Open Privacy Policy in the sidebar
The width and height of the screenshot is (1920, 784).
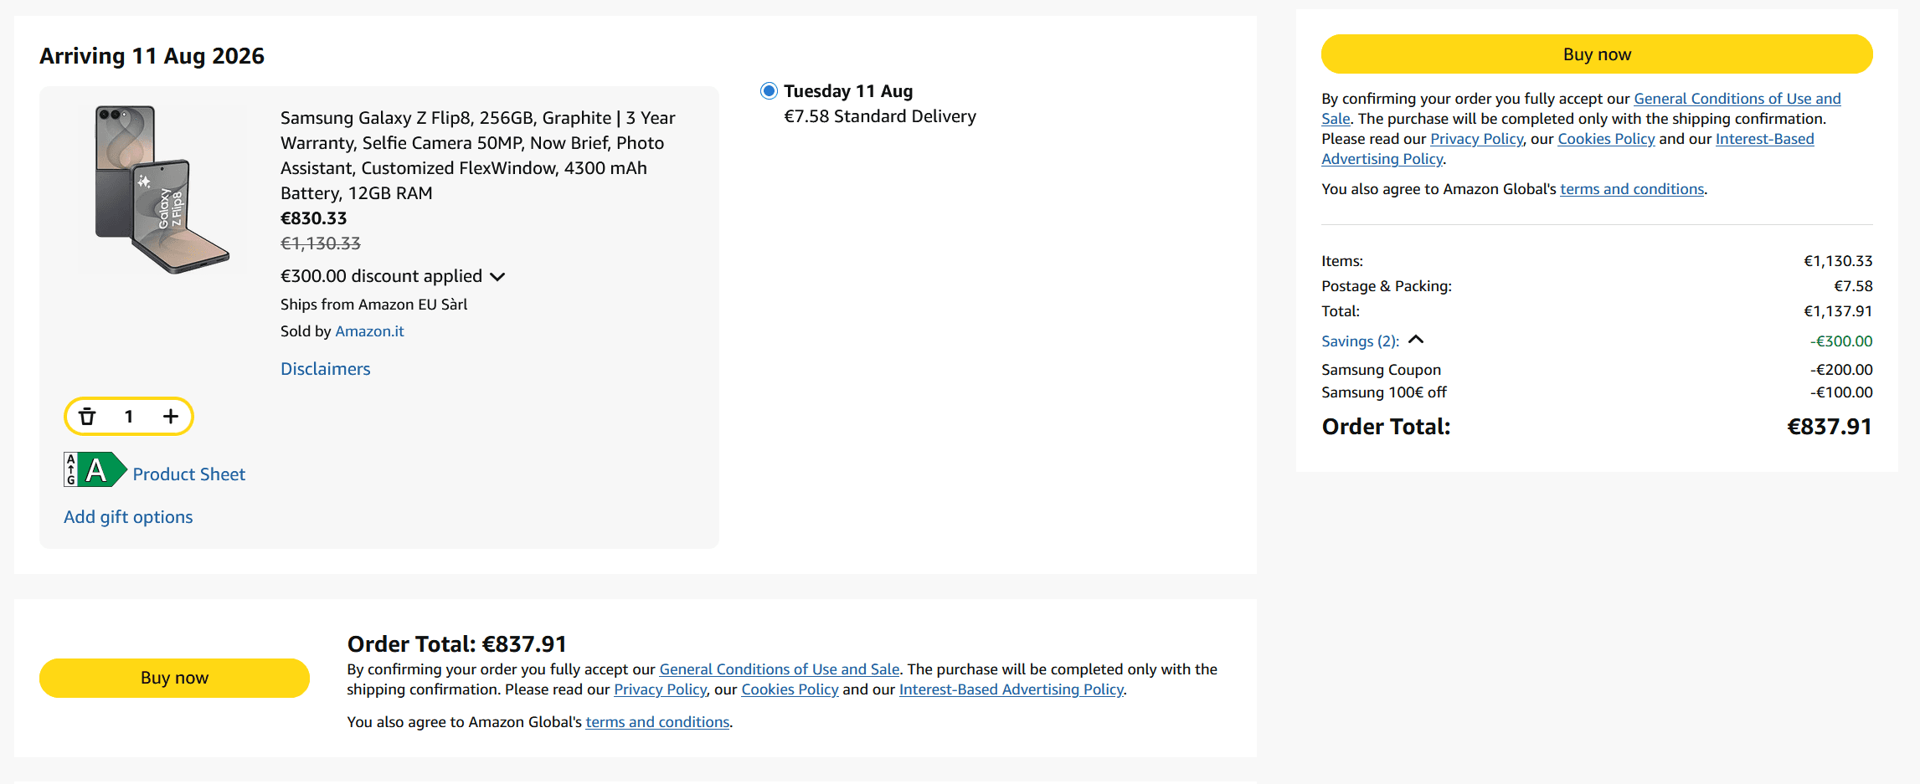1476,139
